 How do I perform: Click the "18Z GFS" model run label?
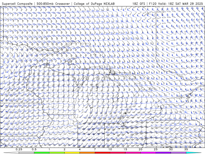click(x=139, y=4)
